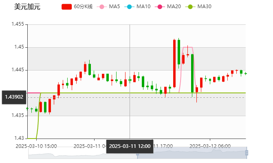Click the 1.43902 price tooltip label
273x163 pixels.
coord(14,97)
